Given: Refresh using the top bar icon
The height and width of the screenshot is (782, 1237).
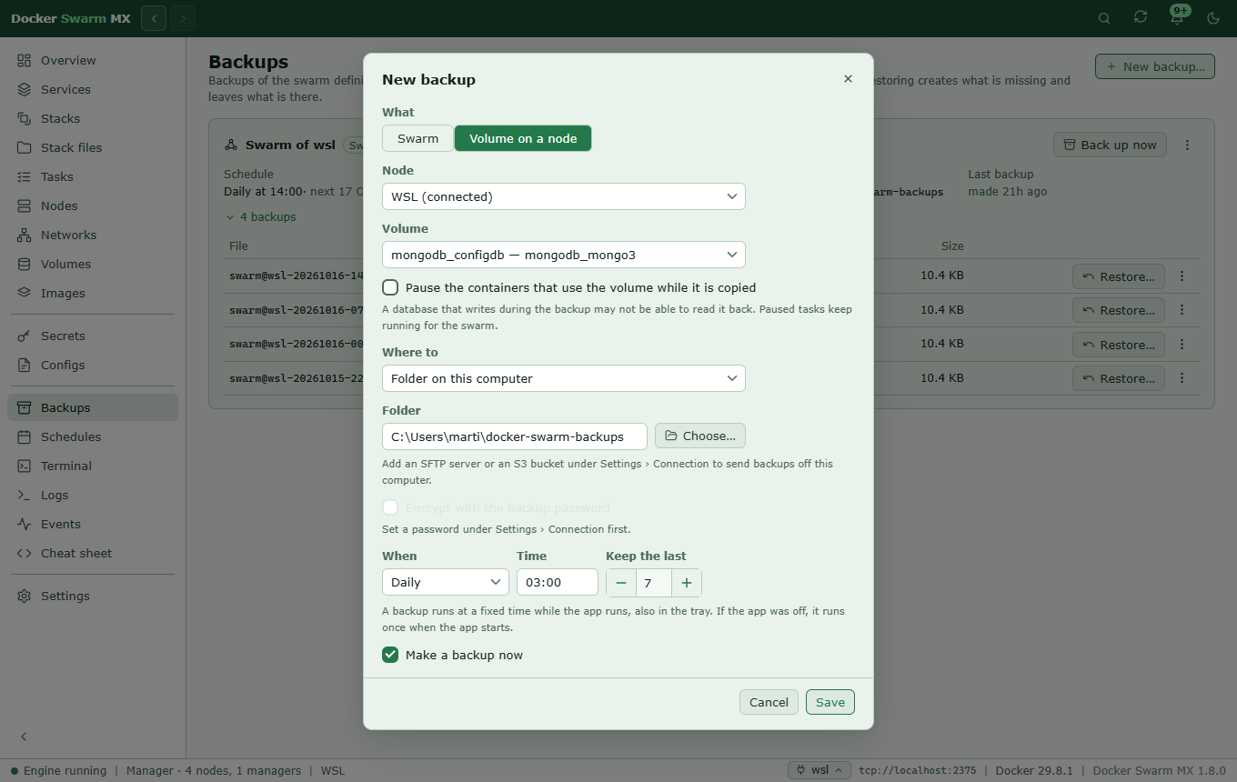Looking at the screenshot, I should 1141,18.
